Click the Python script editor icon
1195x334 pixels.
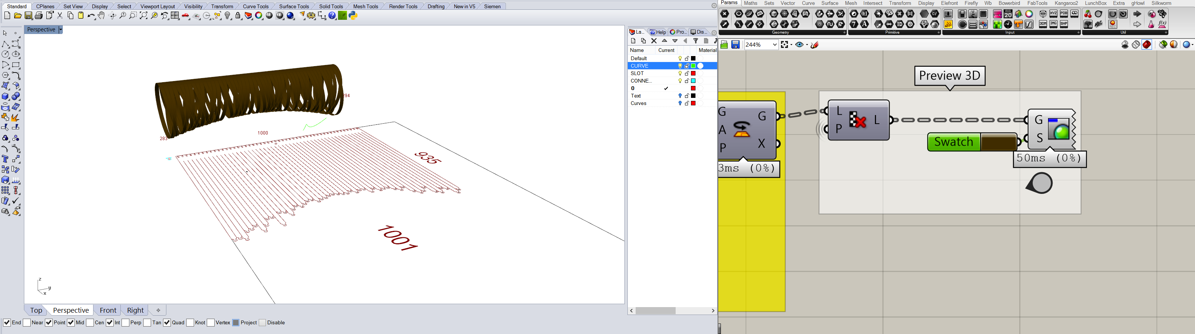pos(353,15)
